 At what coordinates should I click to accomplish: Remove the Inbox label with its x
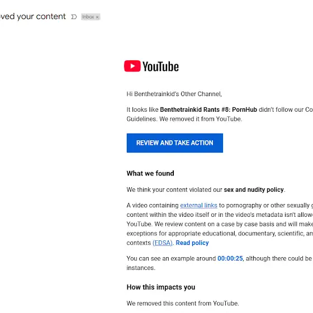(x=97, y=17)
